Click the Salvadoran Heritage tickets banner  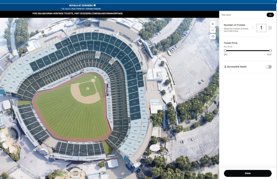[x=78, y=13]
